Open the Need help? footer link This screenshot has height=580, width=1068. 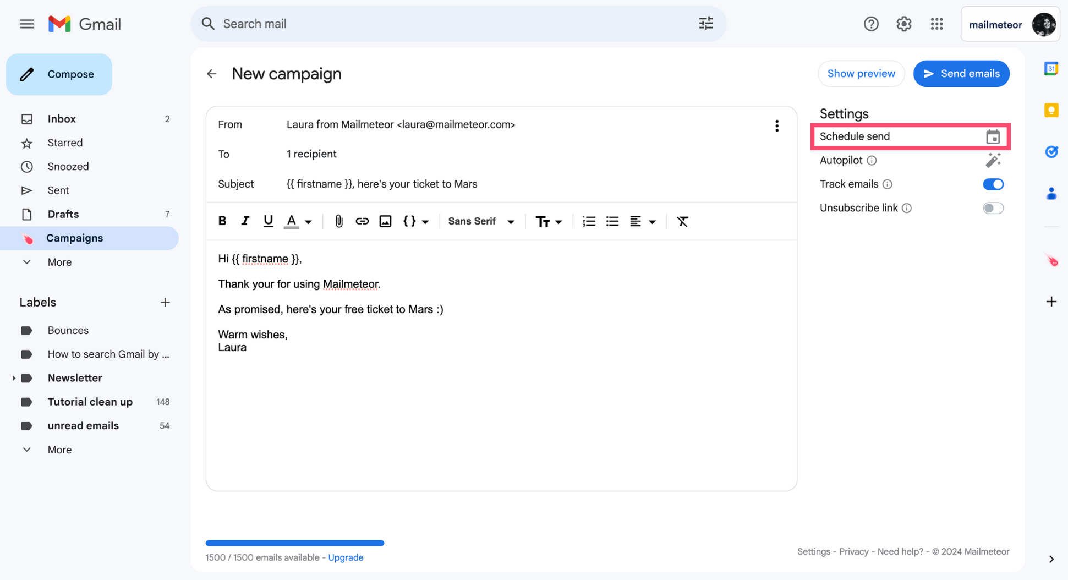[900, 551]
